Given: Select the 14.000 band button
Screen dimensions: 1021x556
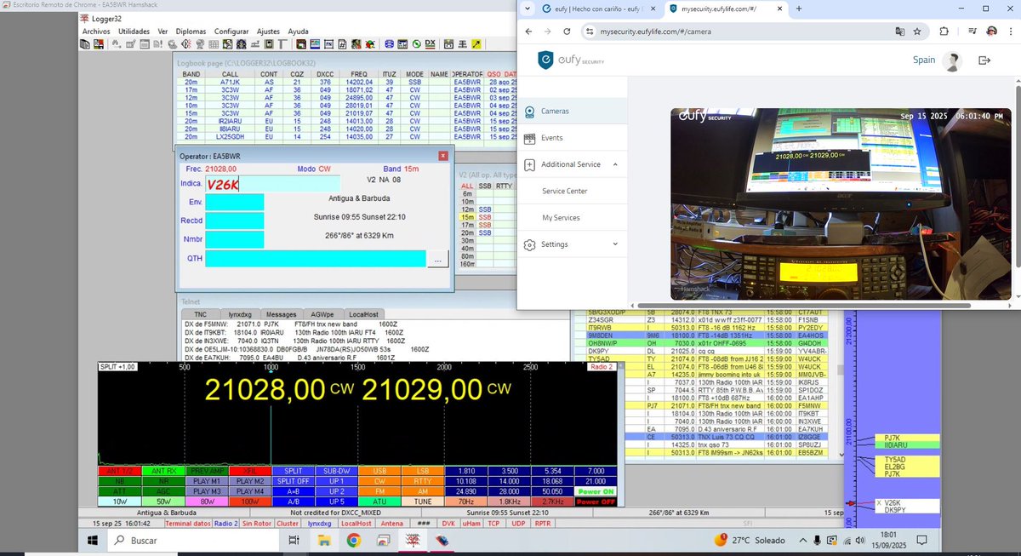Looking at the screenshot, I should click(x=510, y=481).
